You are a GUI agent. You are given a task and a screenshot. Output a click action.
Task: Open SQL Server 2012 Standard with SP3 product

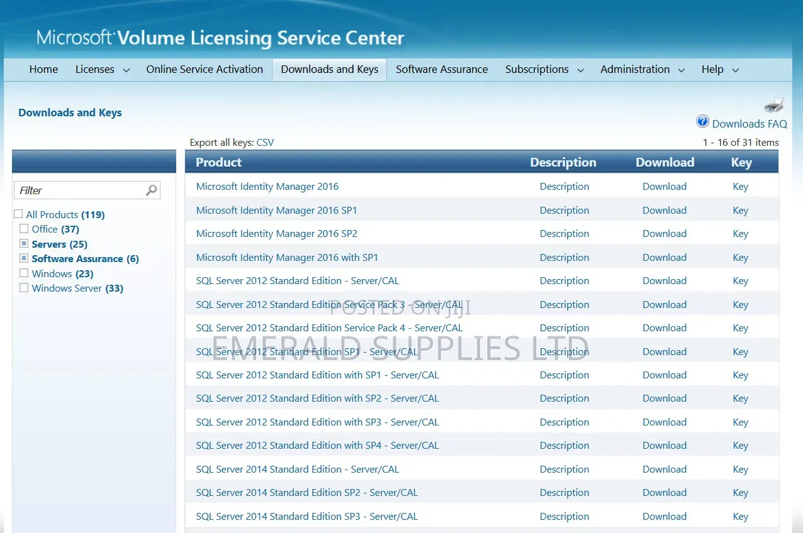pos(318,422)
